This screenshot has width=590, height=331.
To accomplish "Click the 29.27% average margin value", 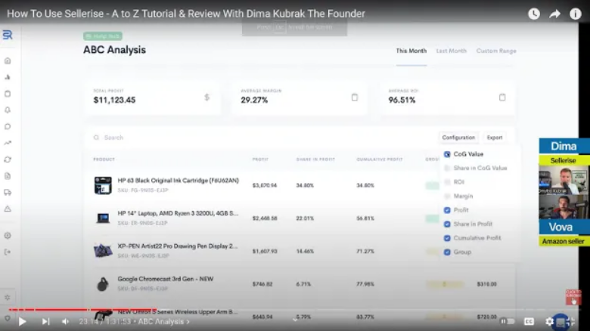I will click(x=254, y=100).
